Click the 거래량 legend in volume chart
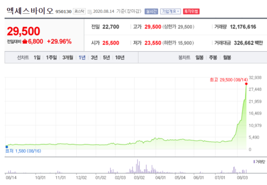 pyautogui.click(x=259, y=162)
